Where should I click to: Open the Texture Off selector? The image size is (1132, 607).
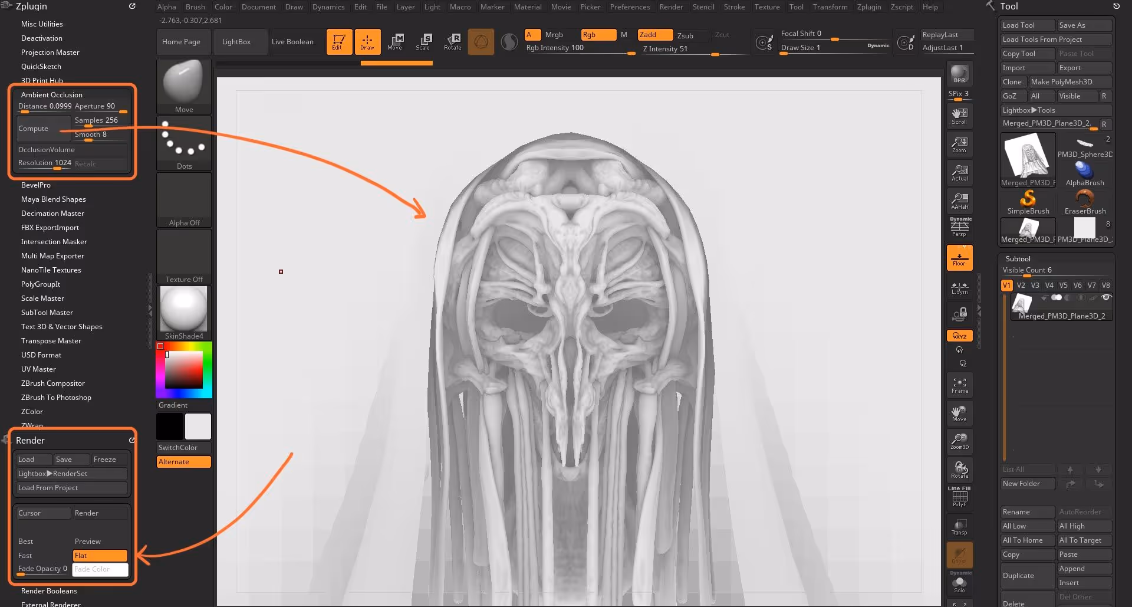(184, 256)
